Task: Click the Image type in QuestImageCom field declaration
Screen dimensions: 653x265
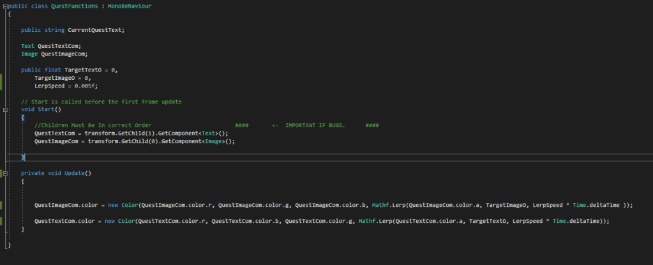Action: pos(29,54)
